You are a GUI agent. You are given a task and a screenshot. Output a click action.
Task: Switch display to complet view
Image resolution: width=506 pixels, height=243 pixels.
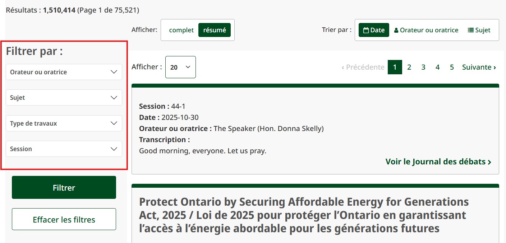pos(181,30)
